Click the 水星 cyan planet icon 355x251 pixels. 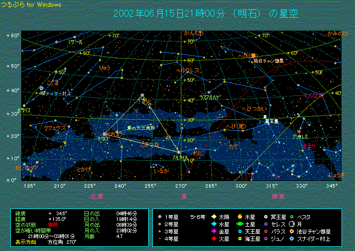pos(214,224)
